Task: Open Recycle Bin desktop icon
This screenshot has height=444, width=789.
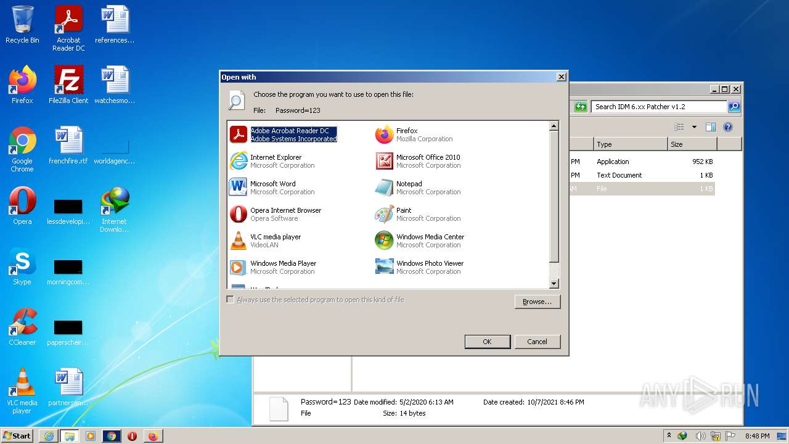Action: tap(22, 25)
